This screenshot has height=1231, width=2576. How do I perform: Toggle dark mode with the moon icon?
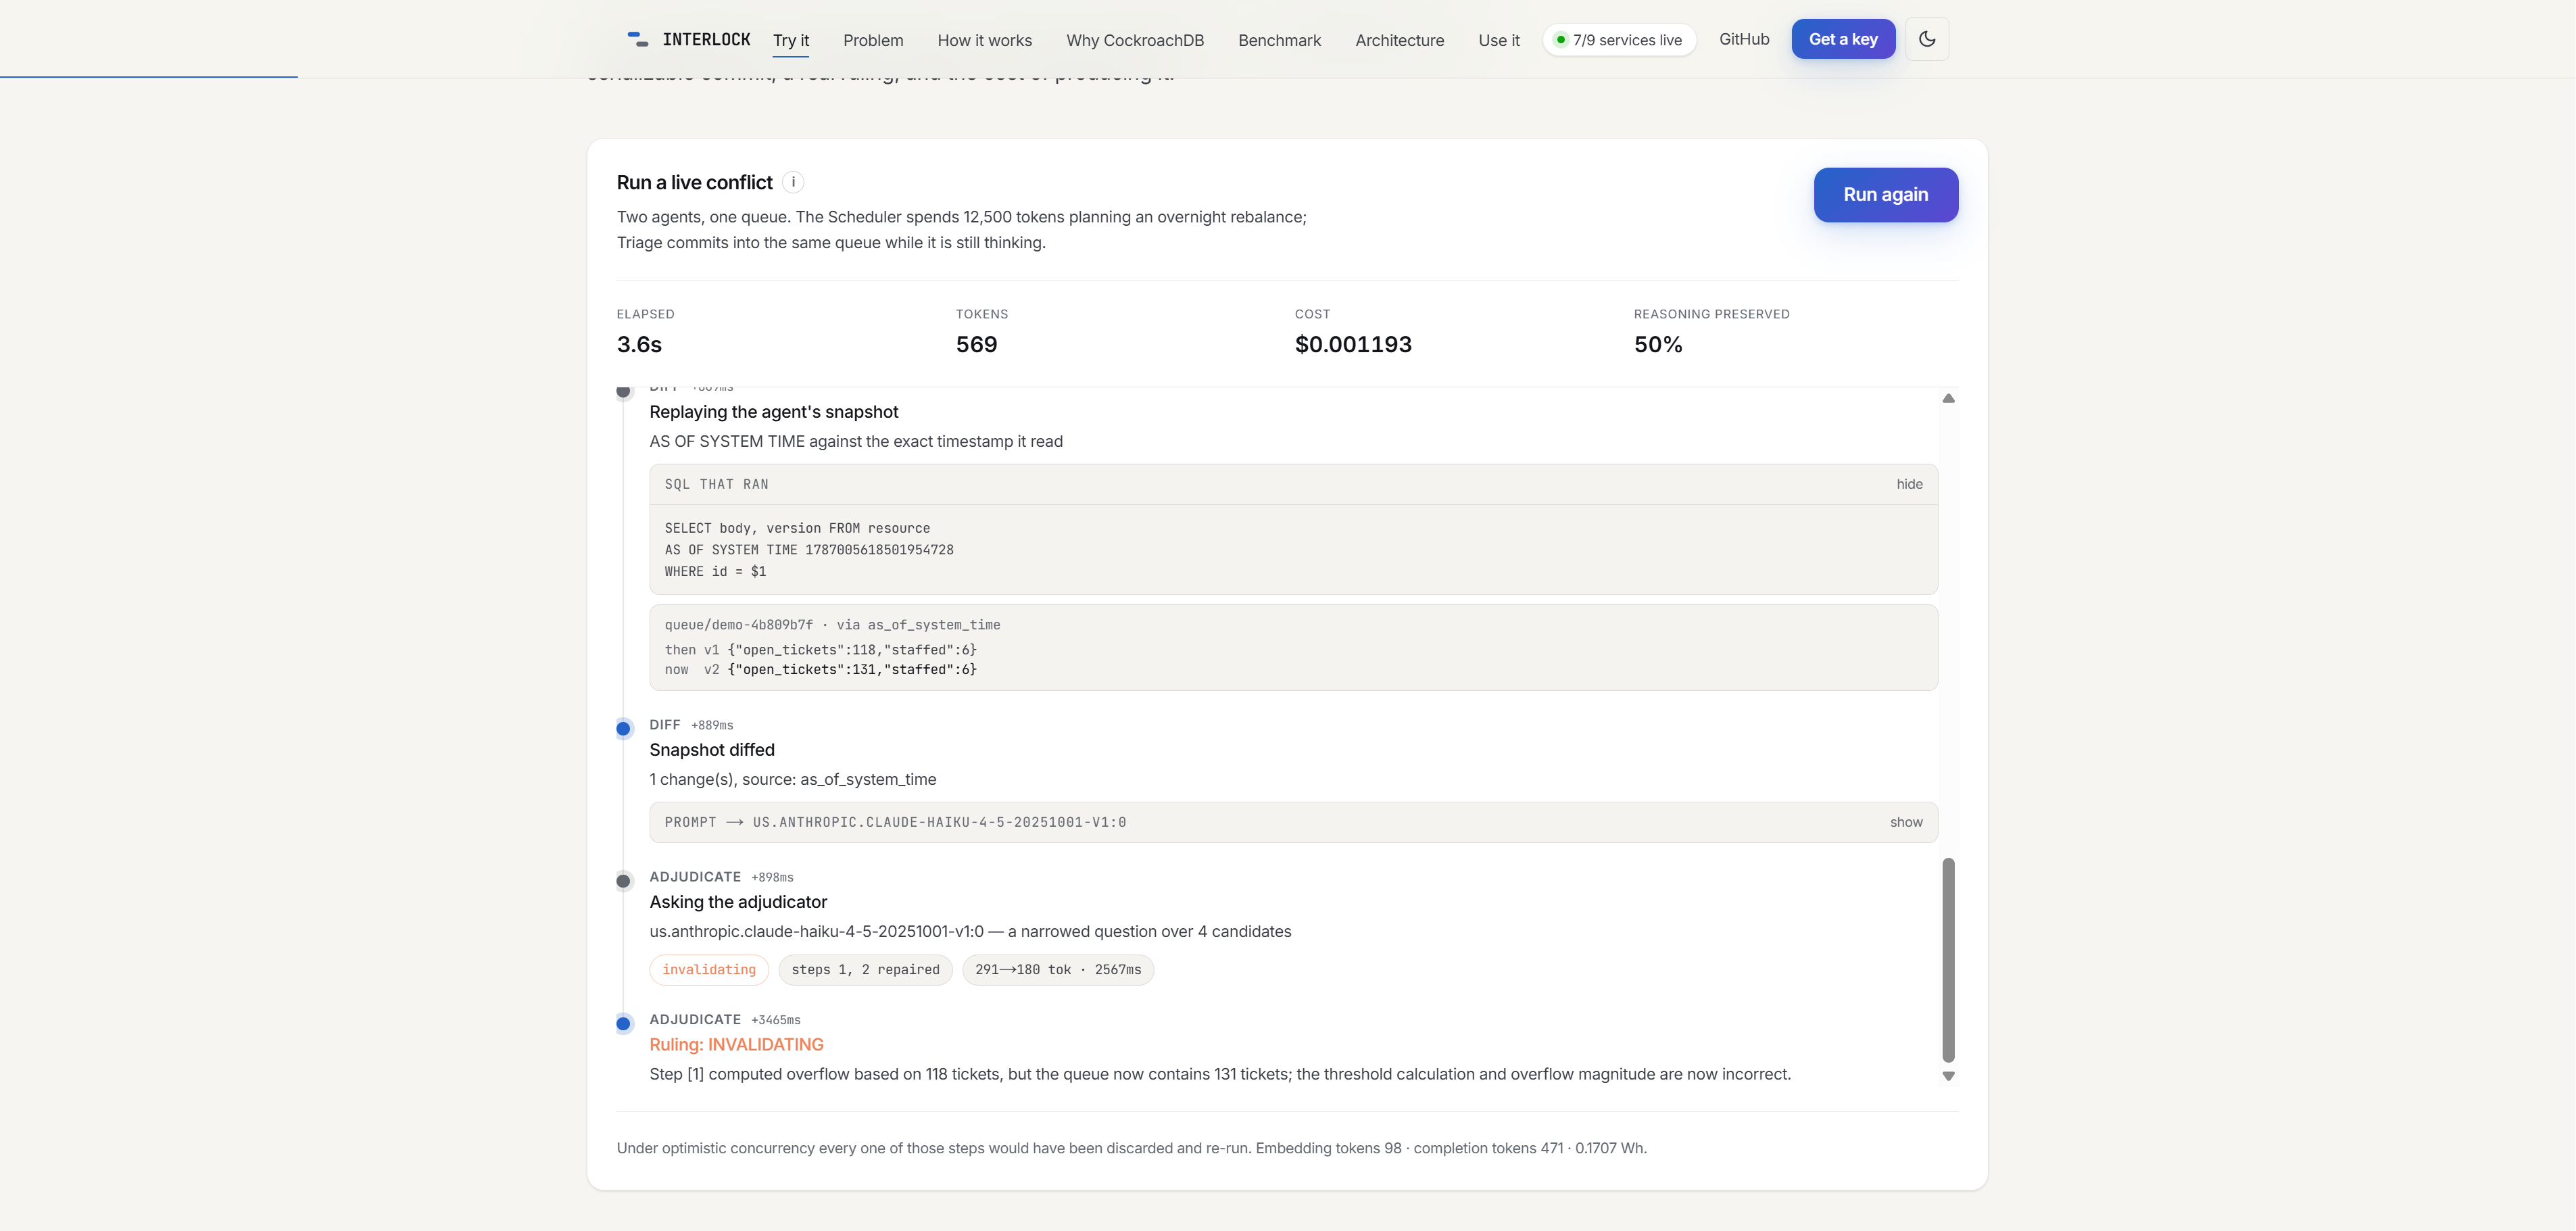click(1927, 39)
